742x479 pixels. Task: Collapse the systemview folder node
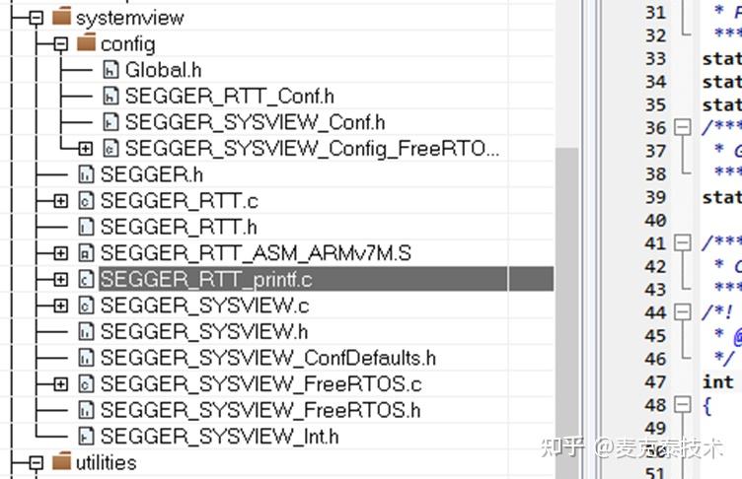(36, 18)
